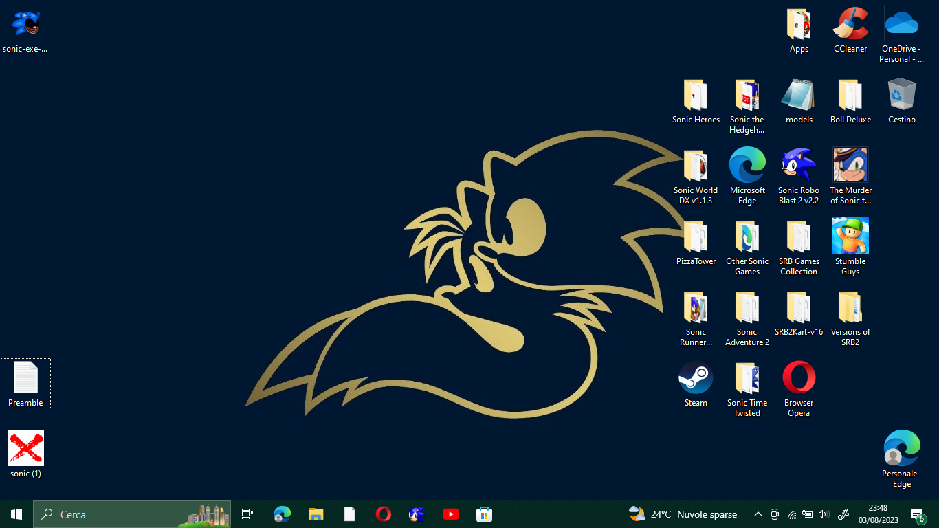Select the Sonic Adventure 2 folder
The width and height of the screenshot is (939, 528).
747,319
